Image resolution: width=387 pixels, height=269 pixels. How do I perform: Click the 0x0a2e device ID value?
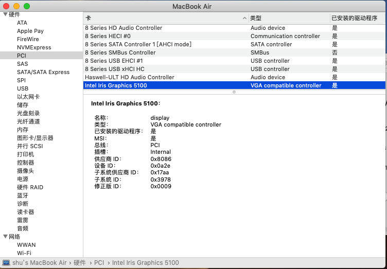161,166
